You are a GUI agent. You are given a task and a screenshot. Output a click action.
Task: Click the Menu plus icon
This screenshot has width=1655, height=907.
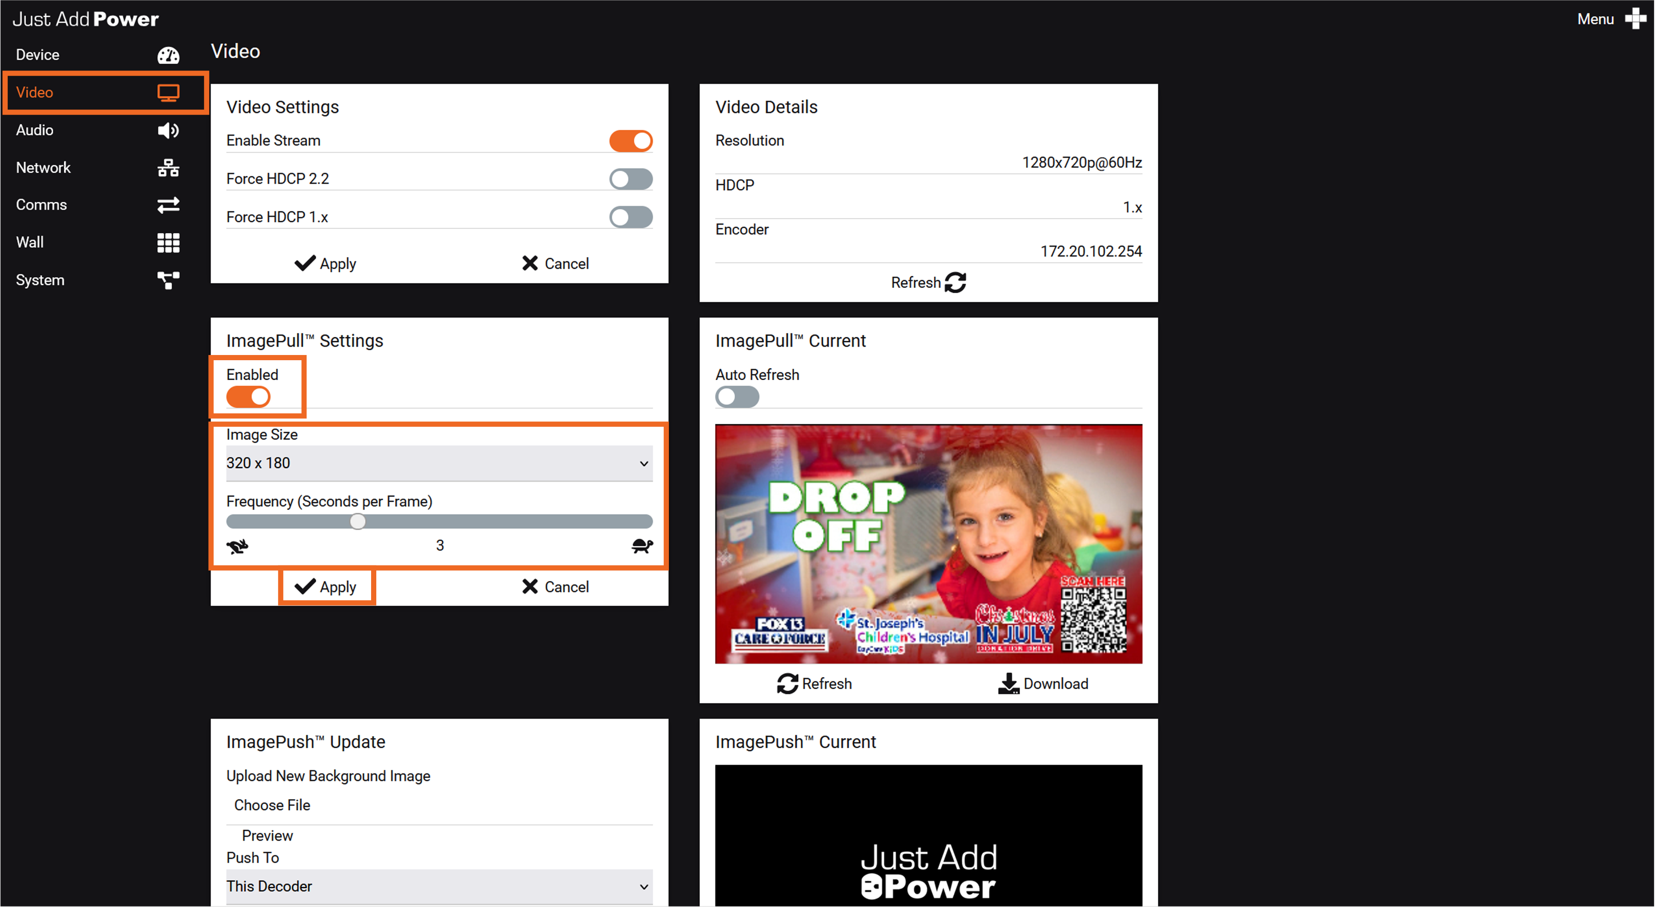1635,19
